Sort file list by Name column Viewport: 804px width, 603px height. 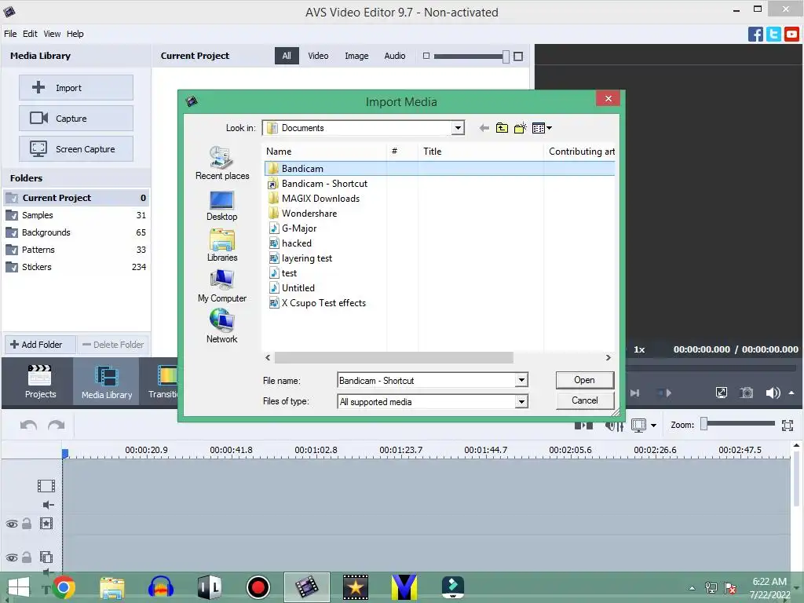325,152
